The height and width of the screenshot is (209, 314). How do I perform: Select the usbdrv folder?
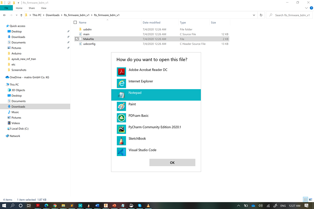tap(87, 29)
